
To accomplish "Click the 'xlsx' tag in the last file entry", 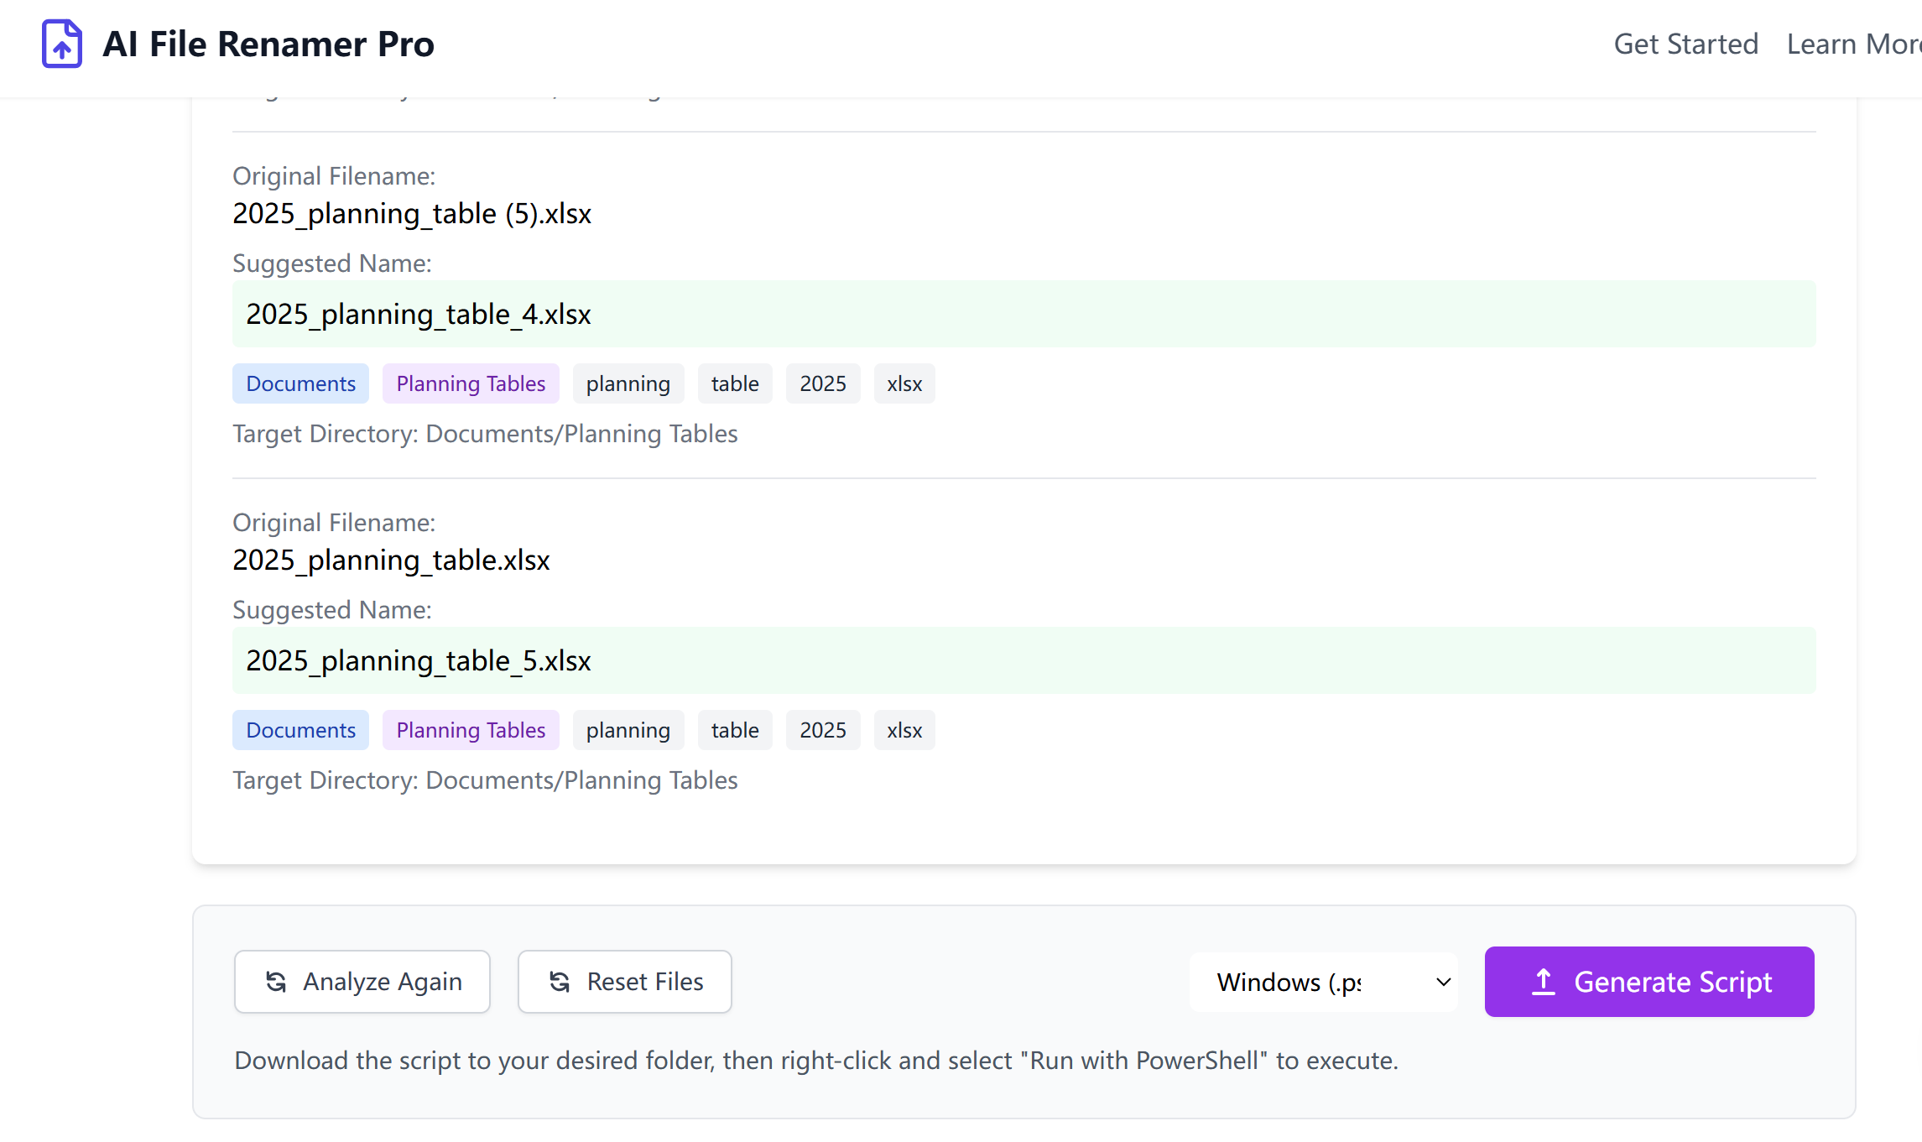I will pyautogui.click(x=904, y=730).
